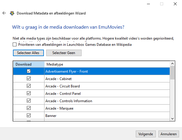The height and width of the screenshot is (140, 182).
Task: Uncheck Arcade - Cabinet download checkbox
Action: pos(29,79)
